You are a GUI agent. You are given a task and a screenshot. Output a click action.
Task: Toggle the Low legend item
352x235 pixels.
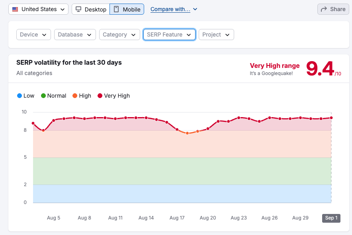26,96
